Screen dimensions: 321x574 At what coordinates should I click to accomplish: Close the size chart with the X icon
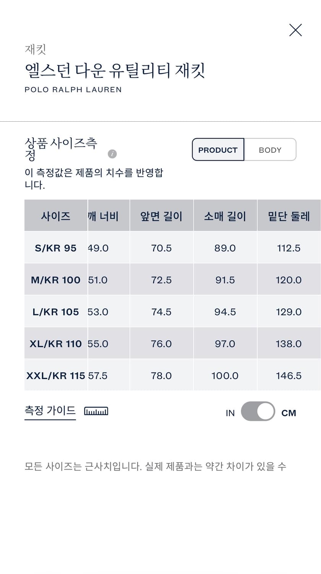tap(295, 30)
